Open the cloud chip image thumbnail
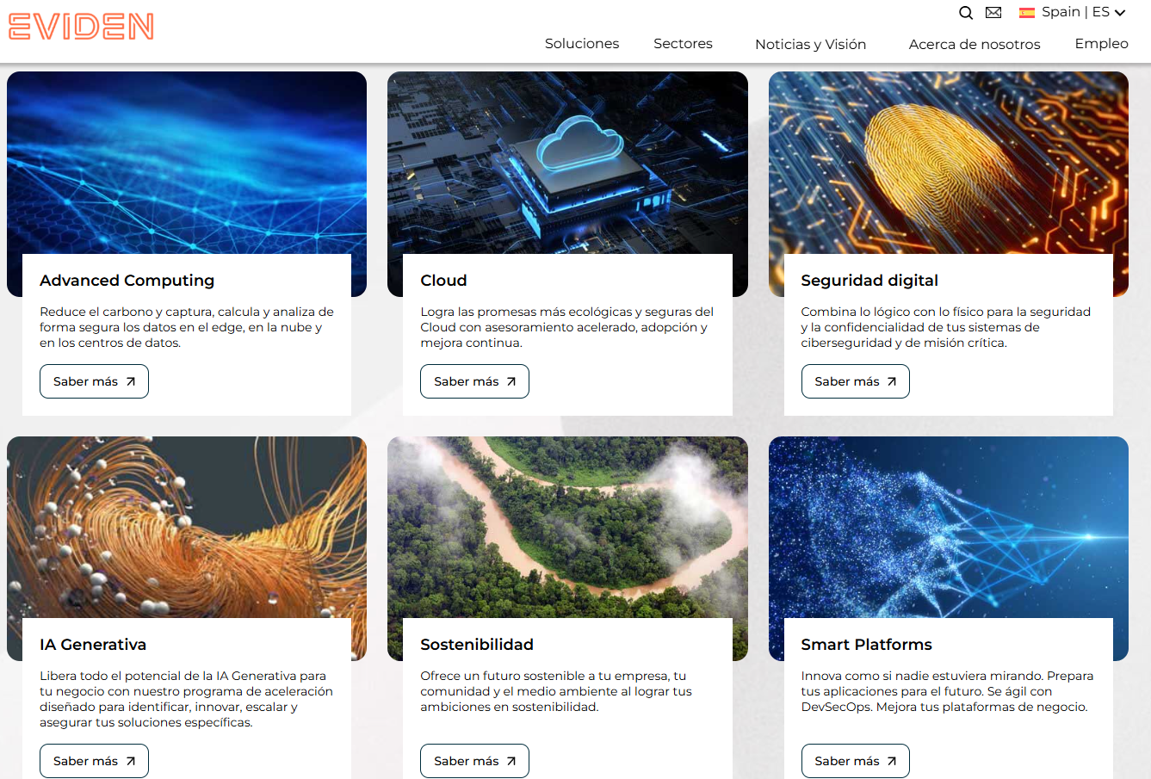The image size is (1151, 779). [x=567, y=163]
